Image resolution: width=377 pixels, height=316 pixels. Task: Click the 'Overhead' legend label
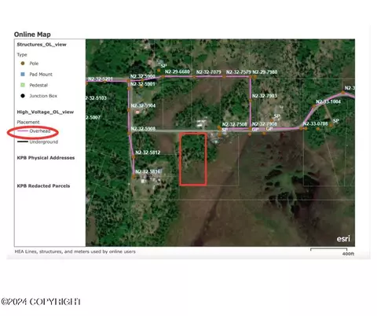[40, 130]
